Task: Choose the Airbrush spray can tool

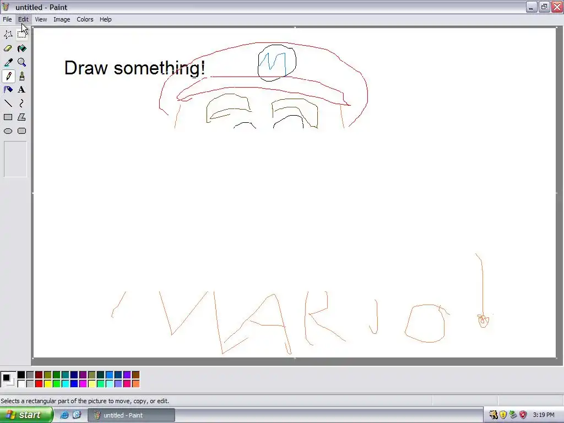Action: [x=8, y=90]
